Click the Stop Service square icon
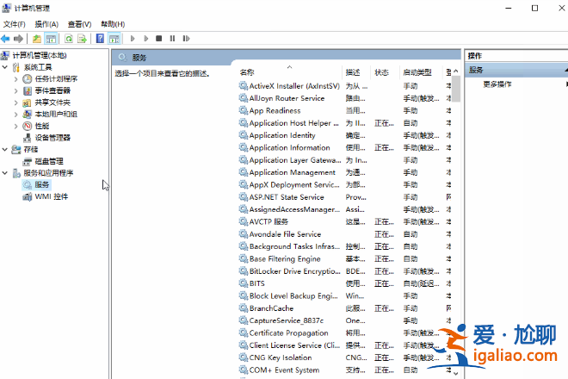Viewport: 568px width, 379px height. click(x=158, y=39)
